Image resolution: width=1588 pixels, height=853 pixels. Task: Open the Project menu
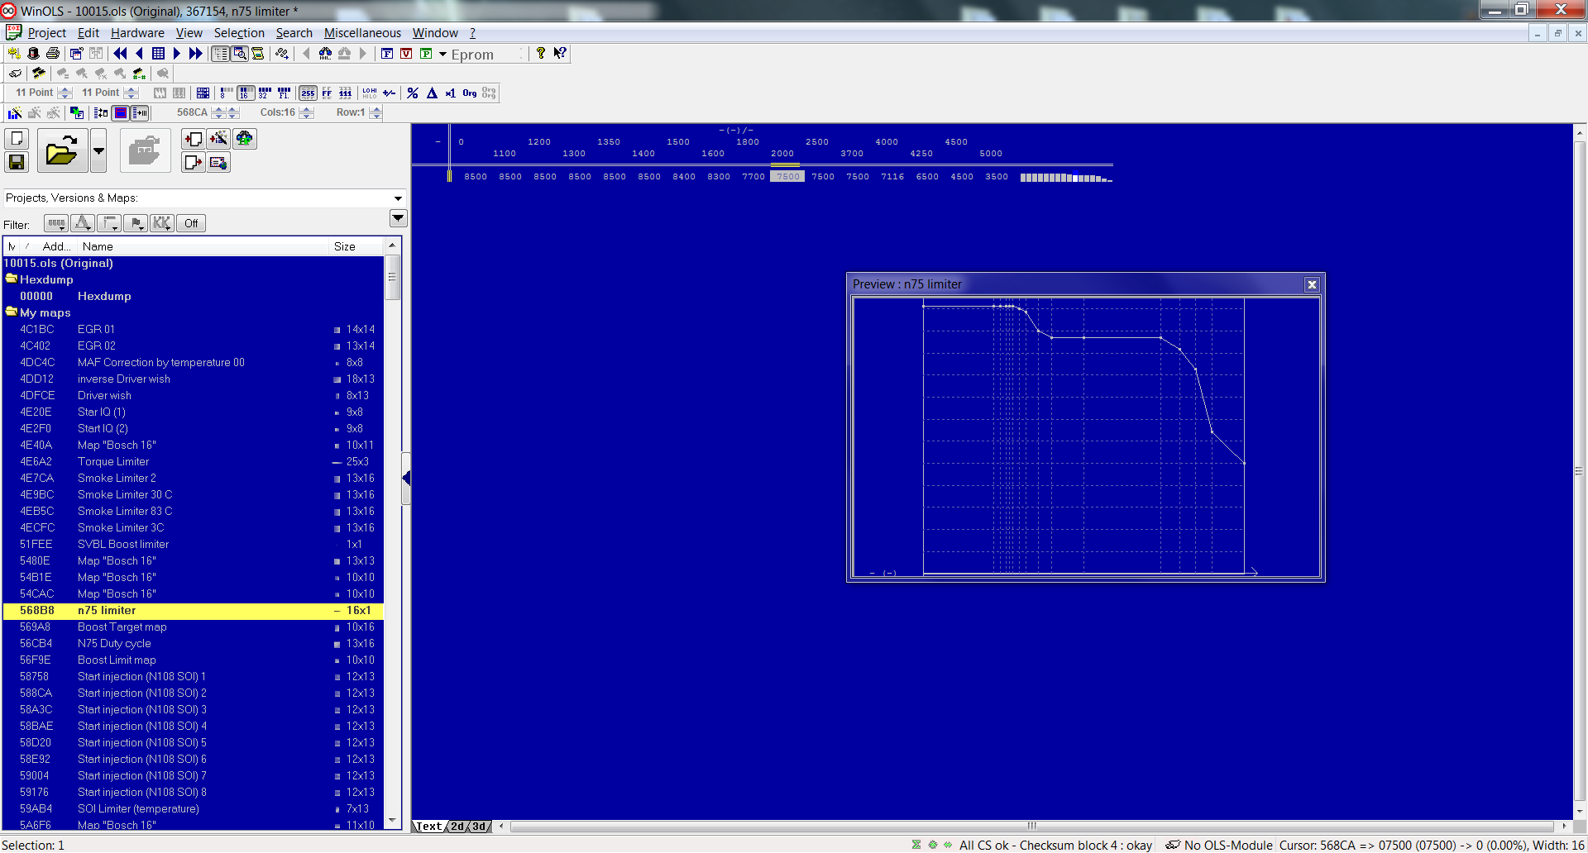[x=46, y=33]
